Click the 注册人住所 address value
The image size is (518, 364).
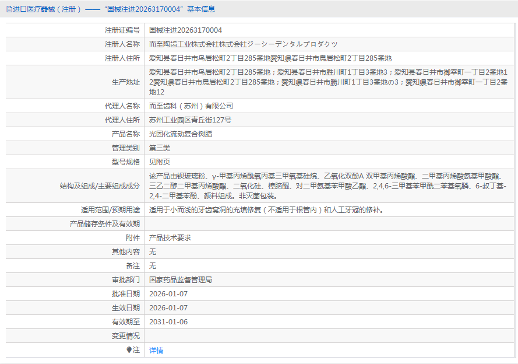(x=270, y=58)
